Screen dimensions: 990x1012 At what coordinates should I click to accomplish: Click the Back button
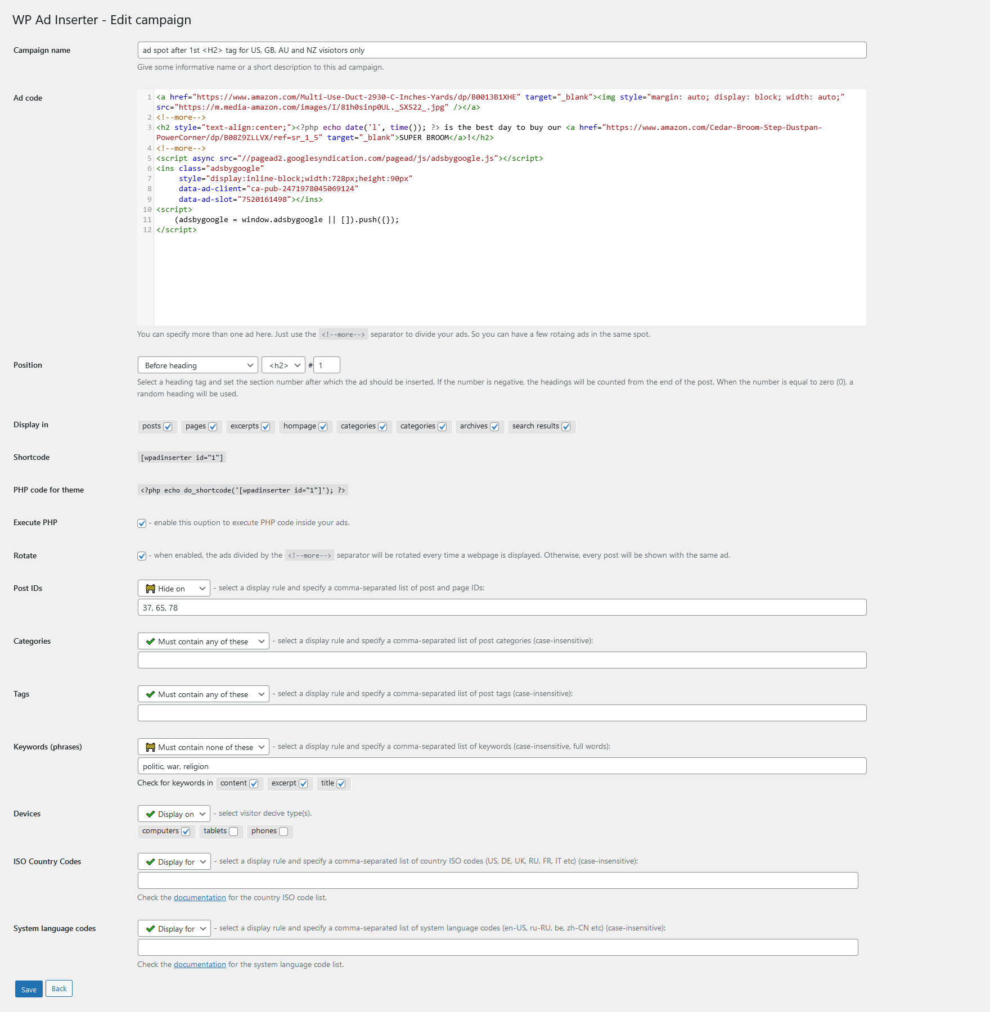pyautogui.click(x=59, y=988)
